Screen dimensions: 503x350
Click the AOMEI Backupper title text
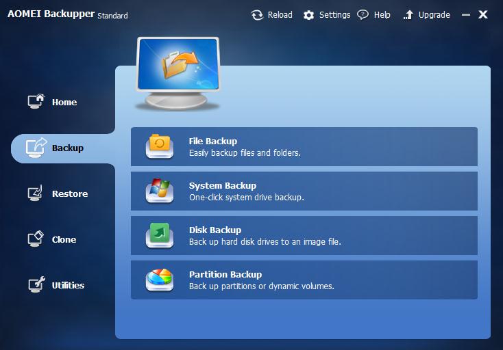click(51, 14)
